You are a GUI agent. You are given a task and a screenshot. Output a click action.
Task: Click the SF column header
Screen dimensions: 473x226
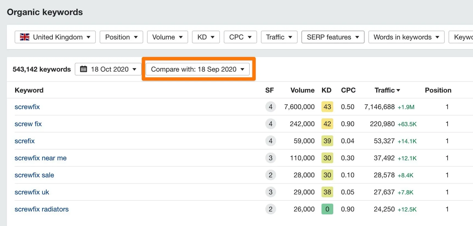tap(269, 90)
